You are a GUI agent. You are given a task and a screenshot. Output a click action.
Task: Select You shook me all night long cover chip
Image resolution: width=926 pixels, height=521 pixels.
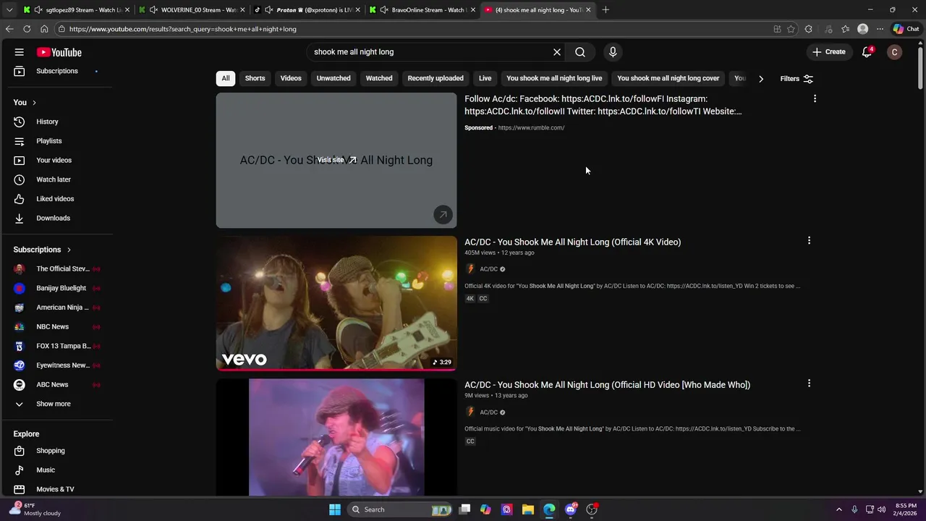tap(668, 78)
